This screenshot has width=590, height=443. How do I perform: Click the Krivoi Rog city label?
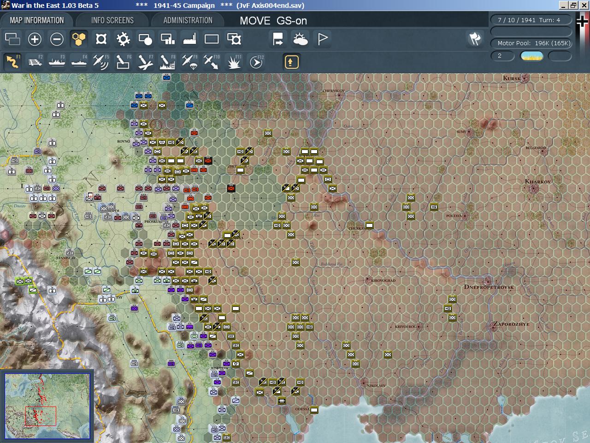(406, 327)
